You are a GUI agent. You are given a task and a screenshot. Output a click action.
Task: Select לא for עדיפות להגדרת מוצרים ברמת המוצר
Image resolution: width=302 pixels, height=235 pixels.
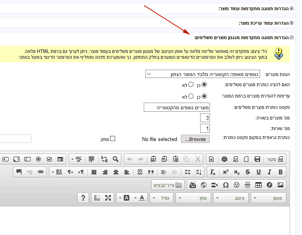click(191, 96)
